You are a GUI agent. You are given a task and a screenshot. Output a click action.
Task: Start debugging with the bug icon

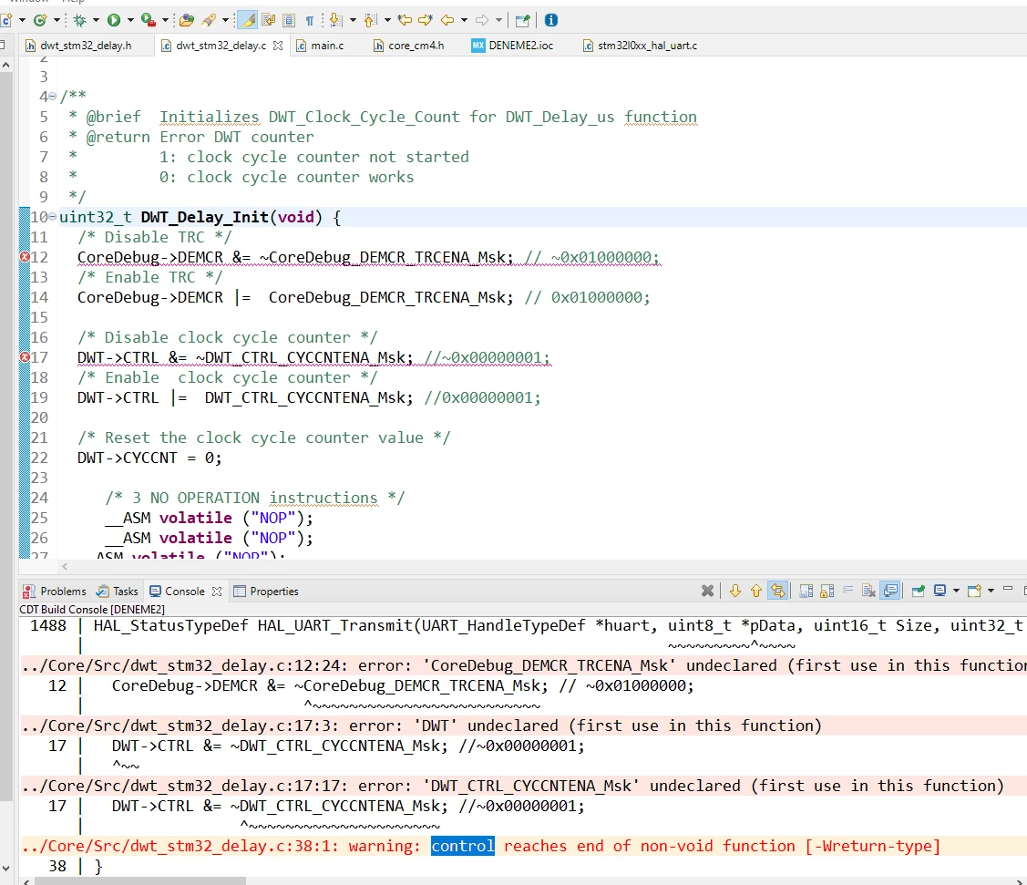[80, 20]
